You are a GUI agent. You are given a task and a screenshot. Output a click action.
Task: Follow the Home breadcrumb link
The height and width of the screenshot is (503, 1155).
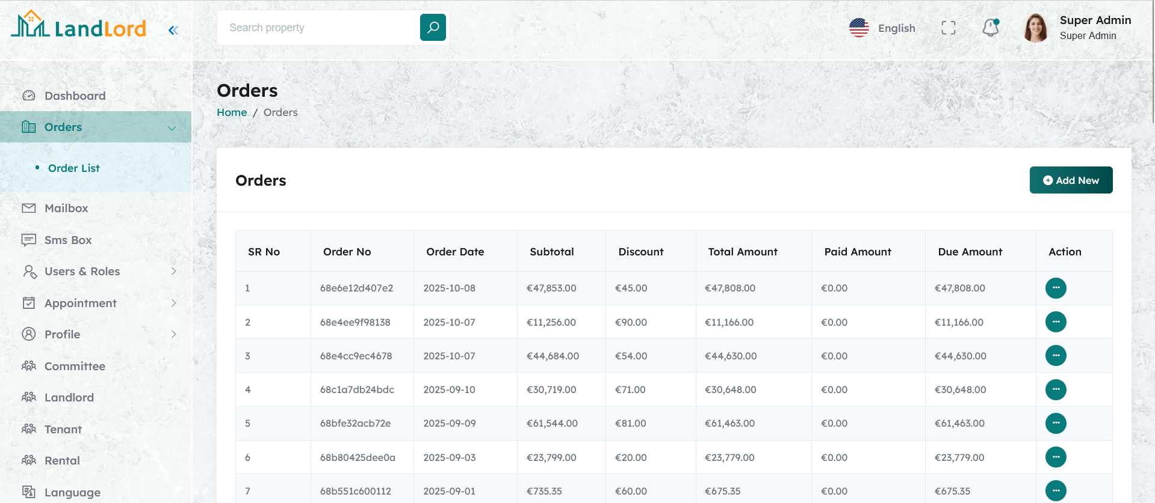pos(232,112)
